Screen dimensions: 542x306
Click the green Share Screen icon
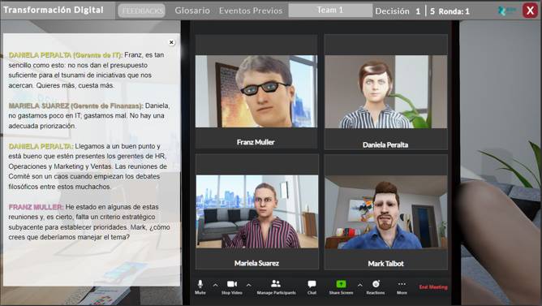pyautogui.click(x=341, y=284)
